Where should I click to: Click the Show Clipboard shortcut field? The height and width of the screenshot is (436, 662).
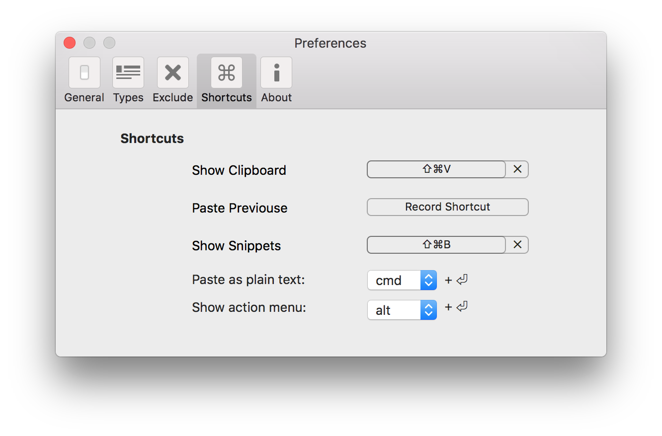[436, 169]
